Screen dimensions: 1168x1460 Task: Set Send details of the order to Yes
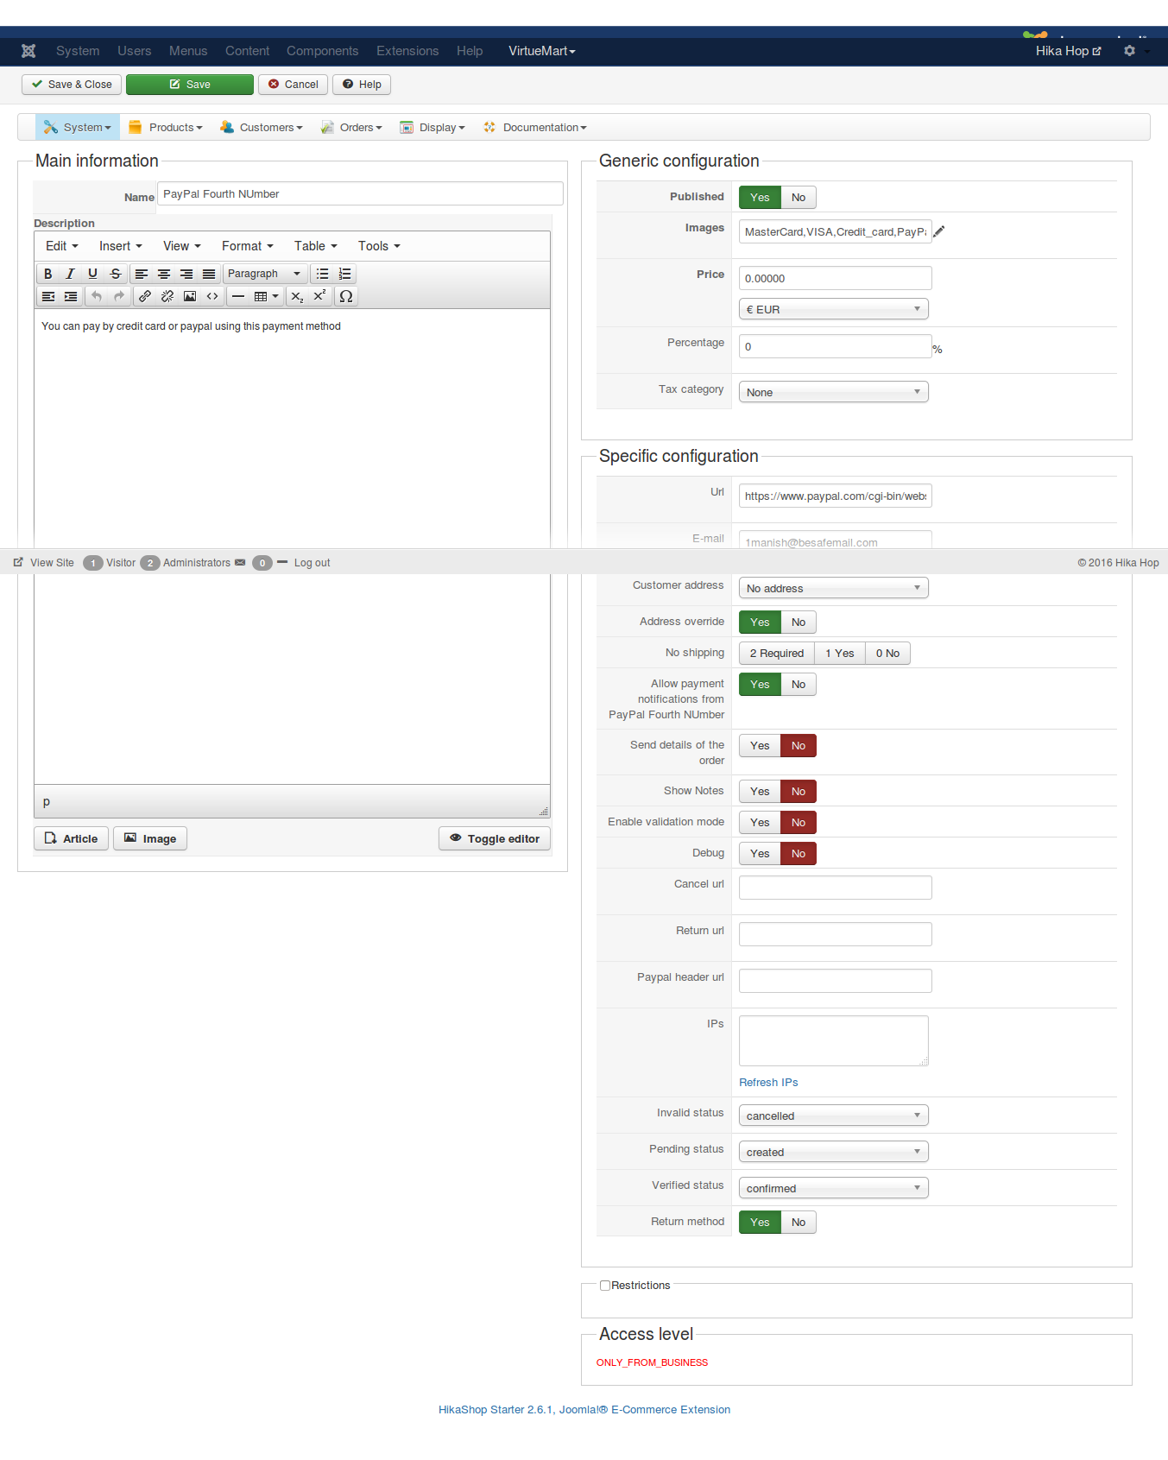[760, 746]
